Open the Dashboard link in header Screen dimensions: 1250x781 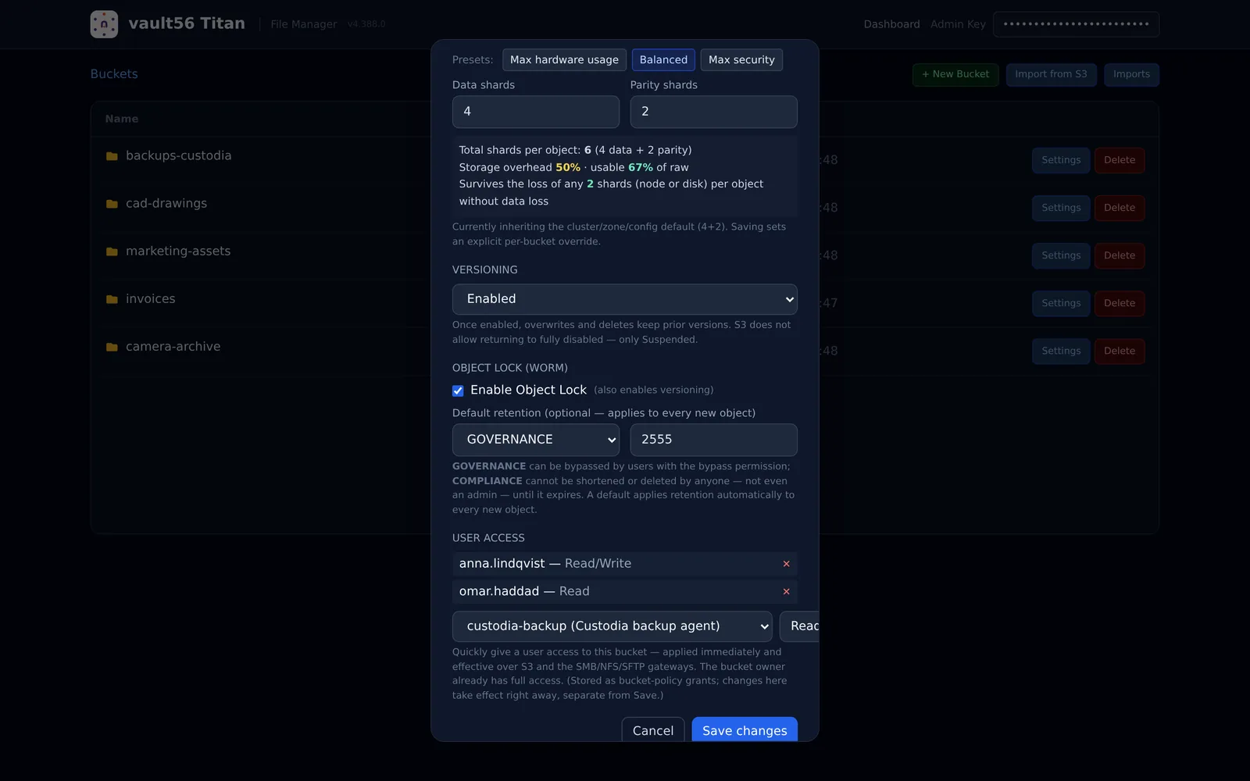[891, 24]
